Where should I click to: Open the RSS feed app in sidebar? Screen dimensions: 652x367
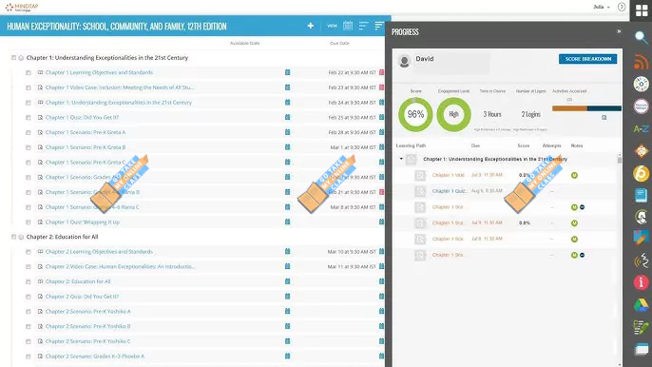[x=641, y=62]
